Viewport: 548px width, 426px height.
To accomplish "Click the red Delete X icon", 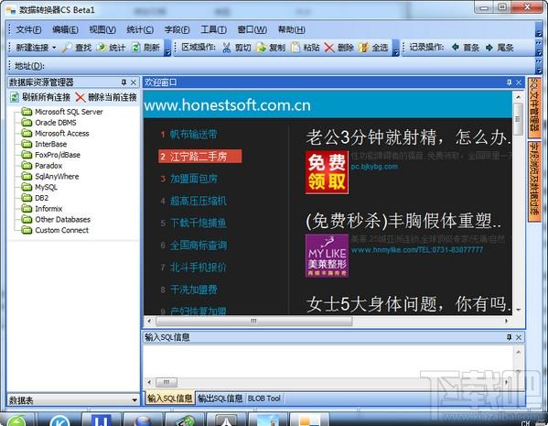I will coord(328,48).
